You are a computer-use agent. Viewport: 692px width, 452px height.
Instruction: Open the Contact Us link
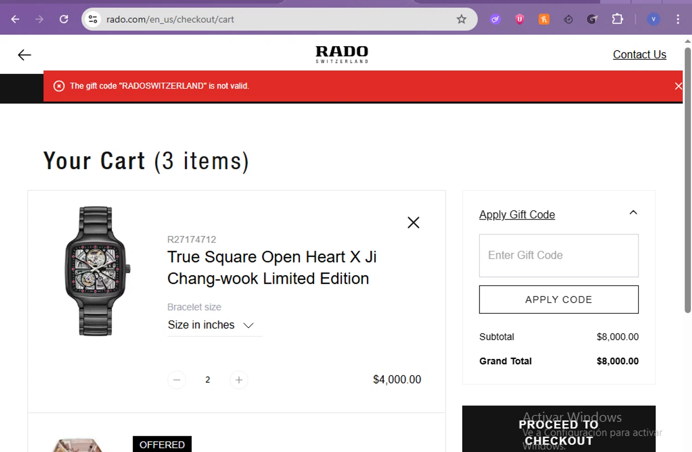(x=639, y=54)
